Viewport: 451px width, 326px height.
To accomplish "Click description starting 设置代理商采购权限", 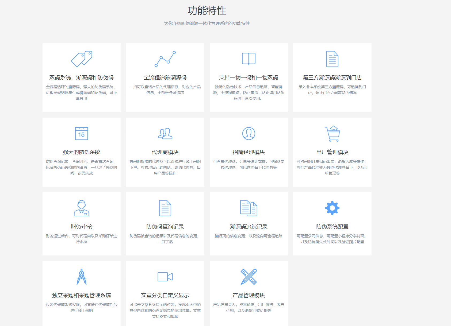I will (82, 308).
